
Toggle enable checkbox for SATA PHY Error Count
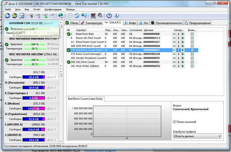click(x=192, y=46)
